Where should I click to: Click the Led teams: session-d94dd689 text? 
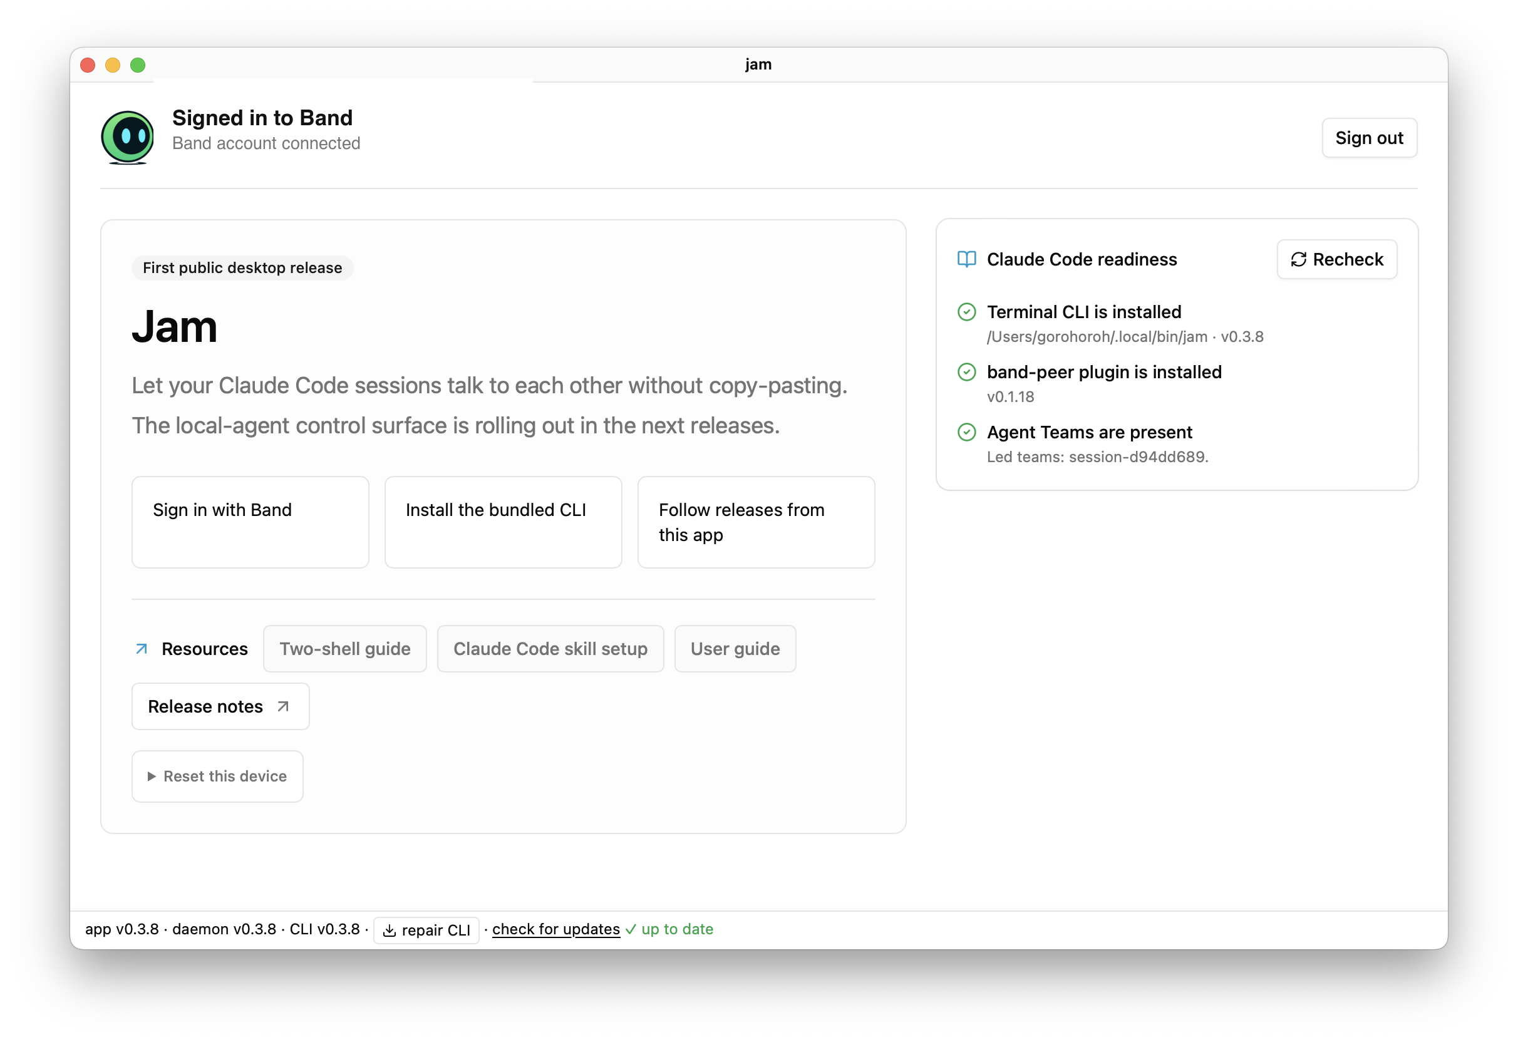tap(1097, 457)
